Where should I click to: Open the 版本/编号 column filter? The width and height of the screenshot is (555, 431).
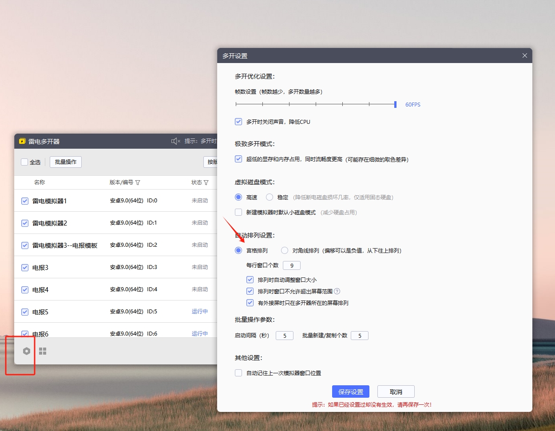click(138, 182)
